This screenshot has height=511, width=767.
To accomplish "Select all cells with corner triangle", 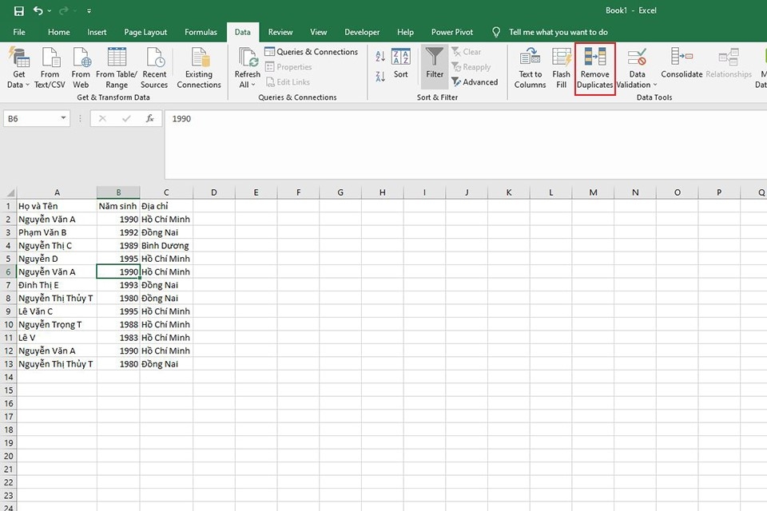I will tap(9, 192).
